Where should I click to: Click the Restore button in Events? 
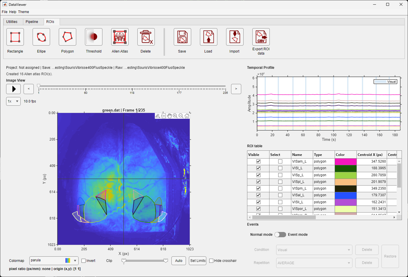[x=390, y=256]
